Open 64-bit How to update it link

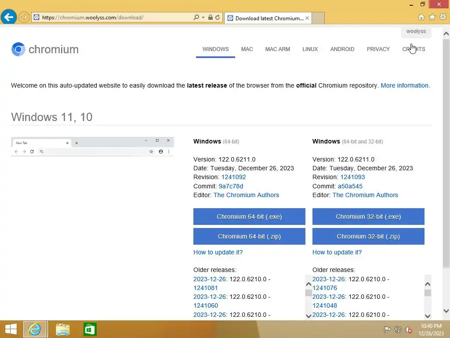(218, 252)
